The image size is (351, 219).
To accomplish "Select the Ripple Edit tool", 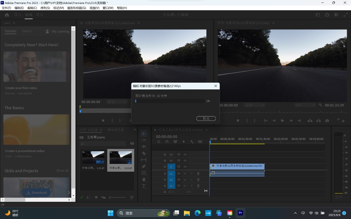I will pyautogui.click(x=144, y=146).
